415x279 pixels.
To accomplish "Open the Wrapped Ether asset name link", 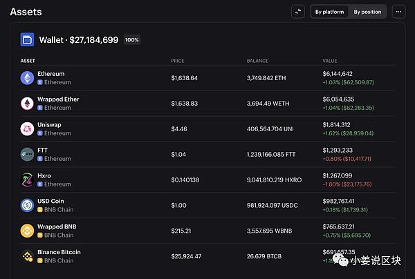I will [58, 99].
